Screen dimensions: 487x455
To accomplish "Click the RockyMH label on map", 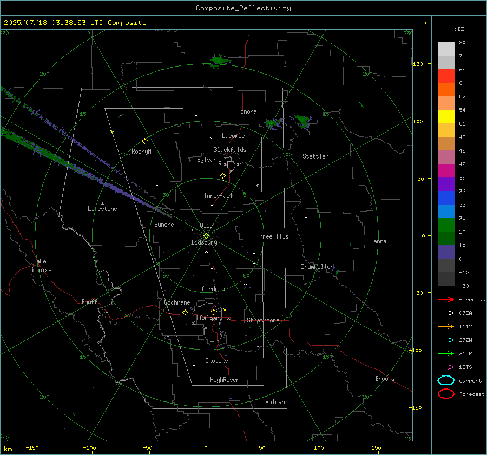I will click(143, 151).
